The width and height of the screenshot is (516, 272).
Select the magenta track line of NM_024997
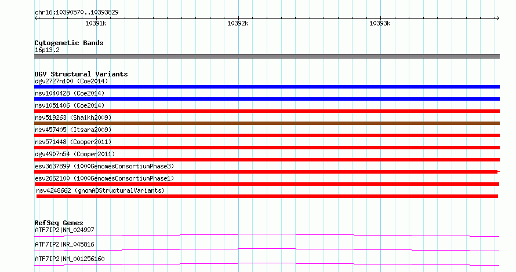(x=267, y=235)
